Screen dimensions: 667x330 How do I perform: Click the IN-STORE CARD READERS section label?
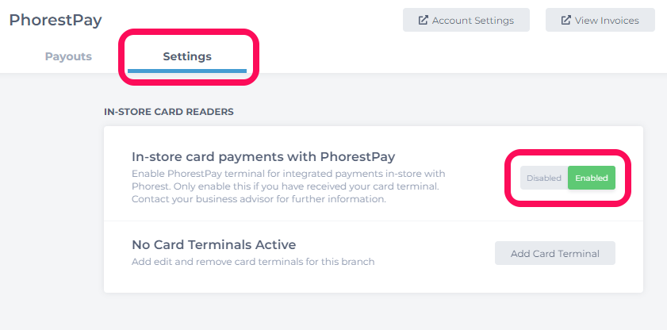[x=169, y=112]
